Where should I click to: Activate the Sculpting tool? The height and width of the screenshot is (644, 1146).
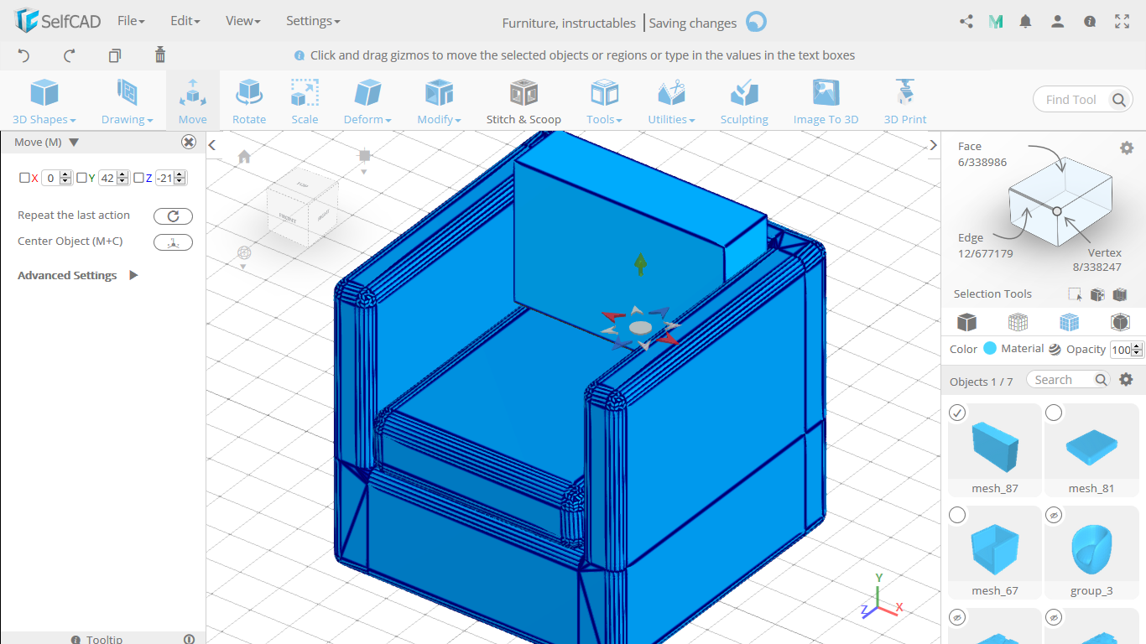point(744,101)
